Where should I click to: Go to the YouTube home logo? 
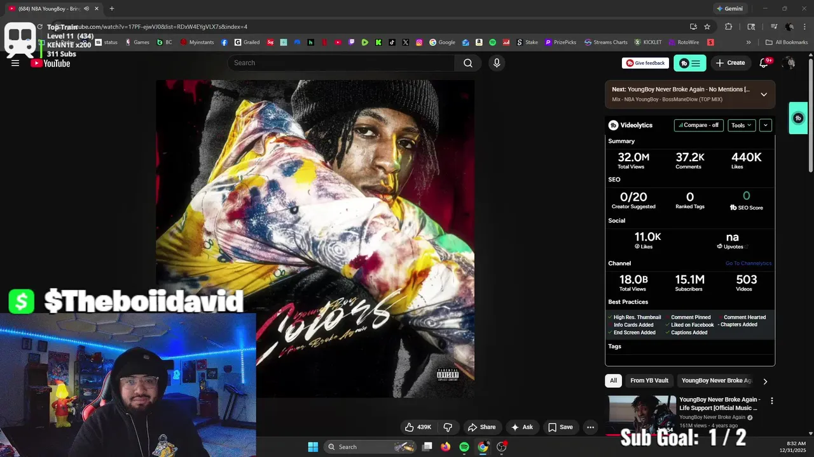pos(50,63)
